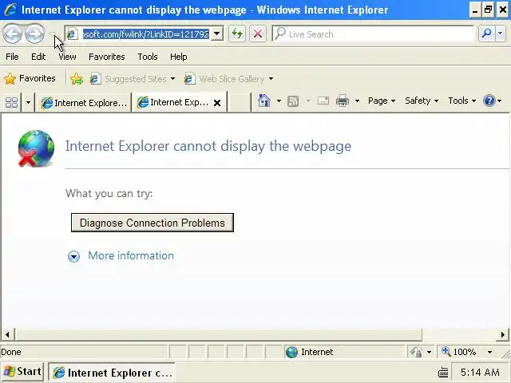Expand the Print options dropdown arrow
The height and width of the screenshot is (383, 511).
(x=357, y=101)
